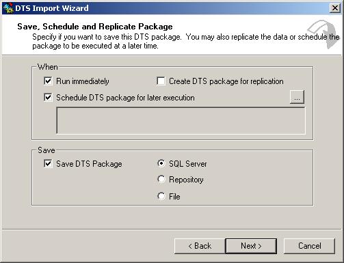Click the DTS Import Wizard title bar icon
The height and width of the screenshot is (263, 344).
coord(8,8)
